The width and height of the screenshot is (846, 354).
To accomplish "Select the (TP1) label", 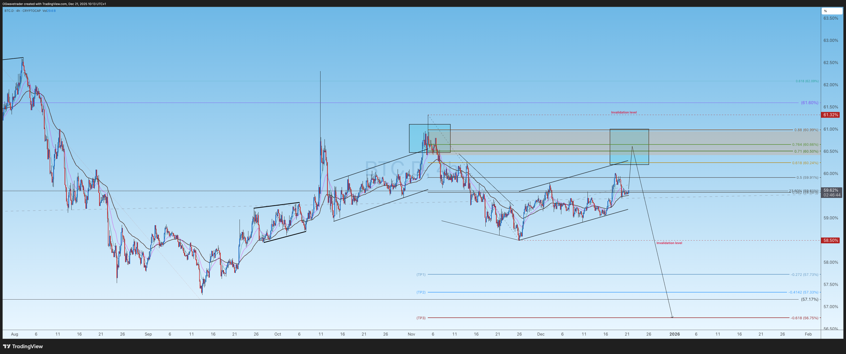I will [421, 275].
